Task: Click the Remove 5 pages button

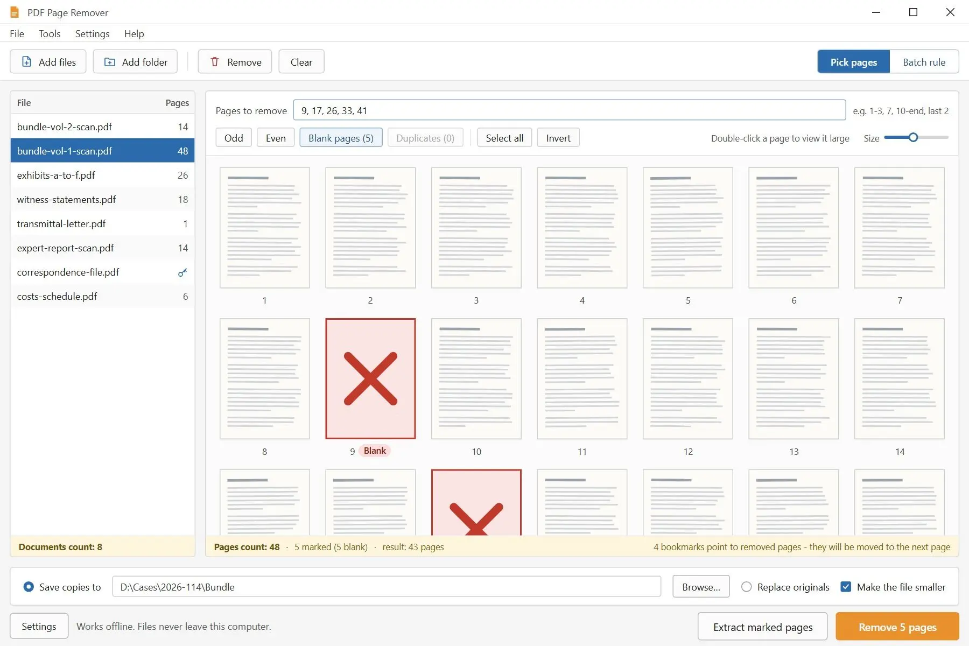Action: pyautogui.click(x=897, y=627)
